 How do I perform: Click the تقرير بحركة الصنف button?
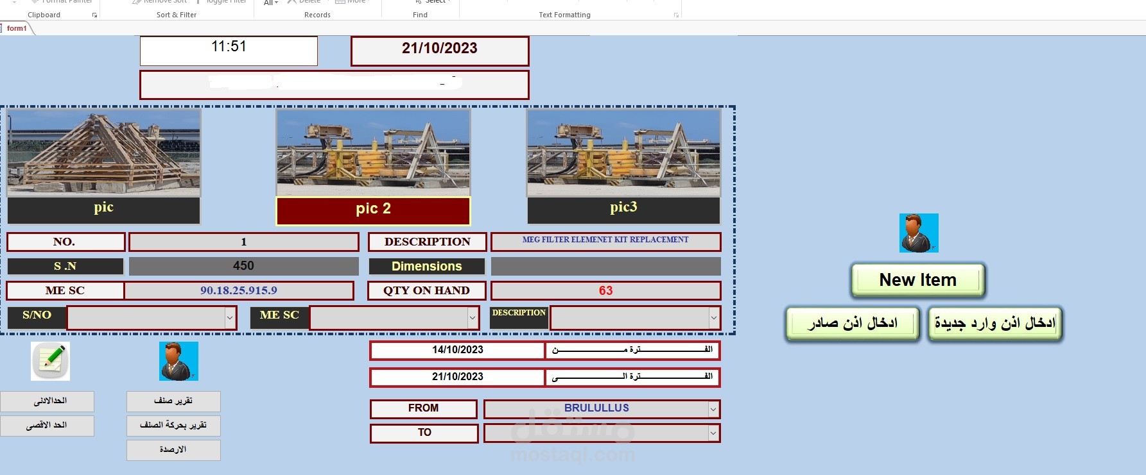tap(173, 426)
